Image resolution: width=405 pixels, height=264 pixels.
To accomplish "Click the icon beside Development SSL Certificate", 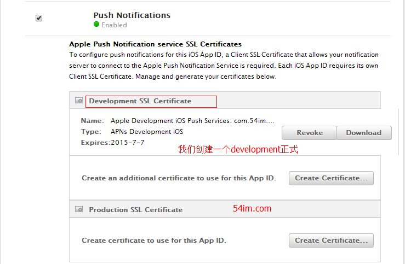I will click(x=79, y=101).
